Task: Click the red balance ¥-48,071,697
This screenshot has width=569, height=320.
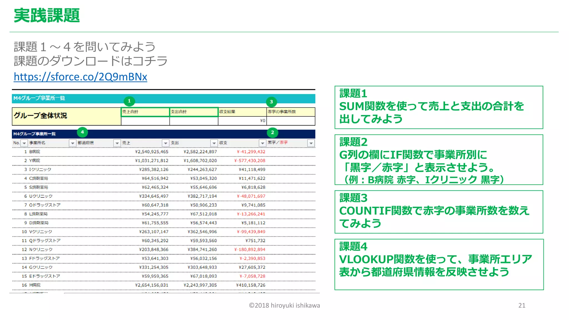Action: (x=251, y=196)
